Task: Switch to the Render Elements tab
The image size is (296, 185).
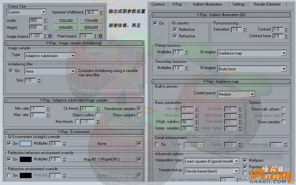Action: pos(267,4)
